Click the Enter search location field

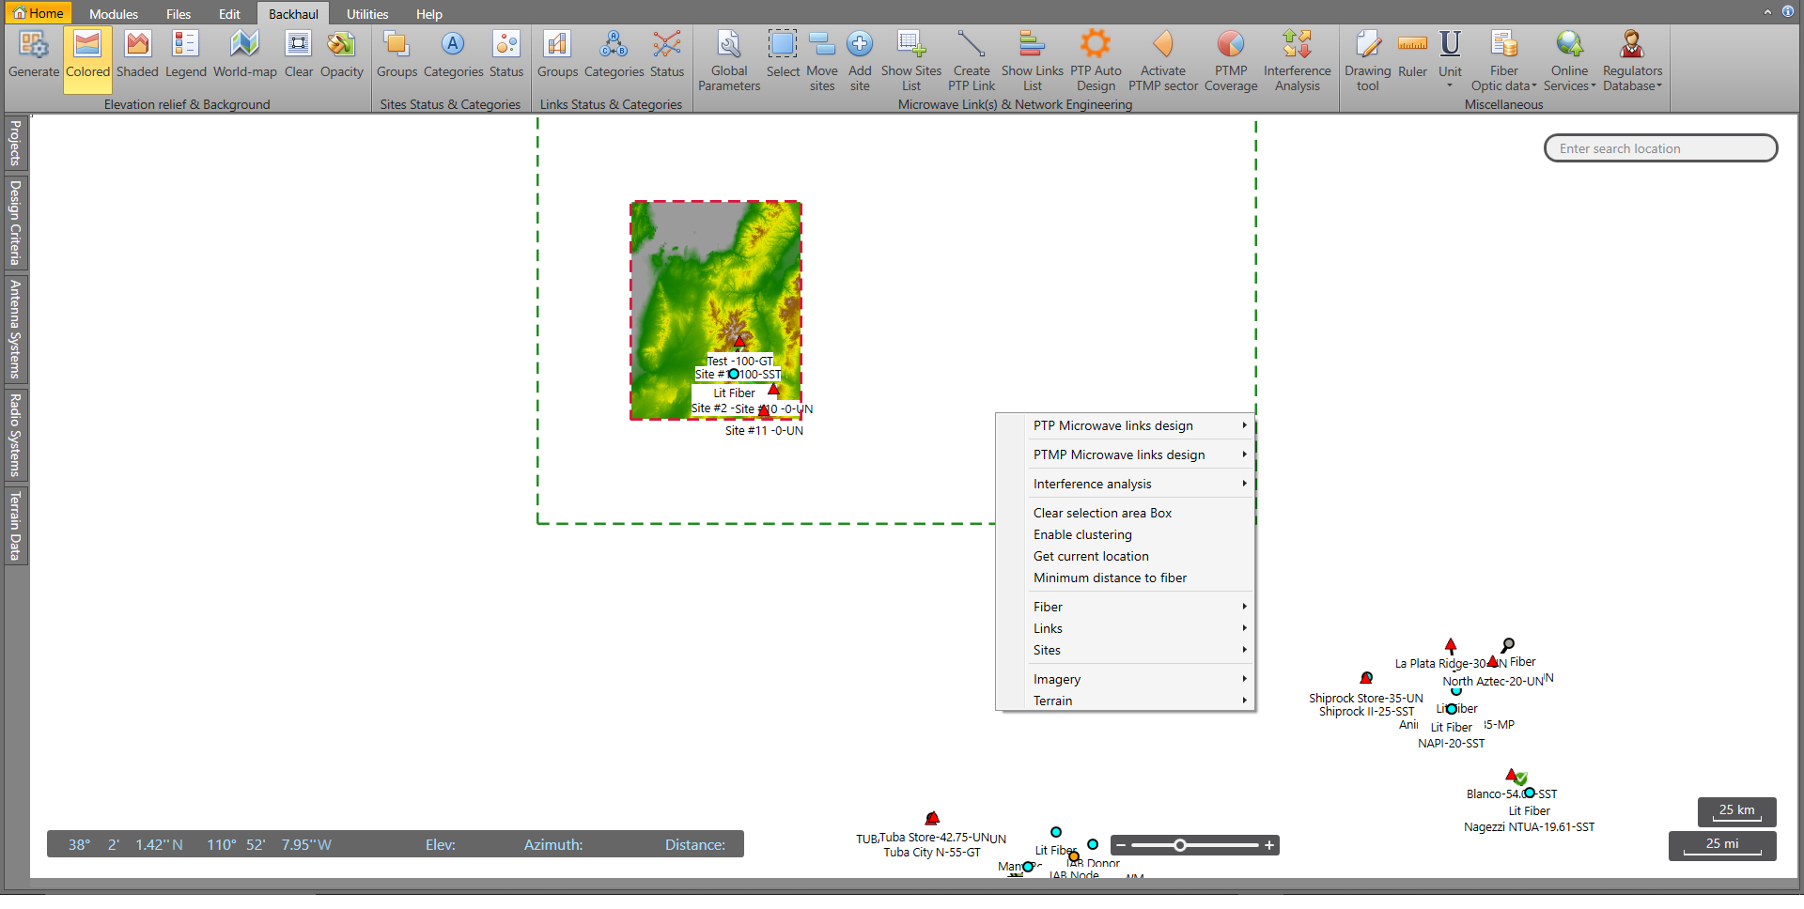tap(1660, 147)
